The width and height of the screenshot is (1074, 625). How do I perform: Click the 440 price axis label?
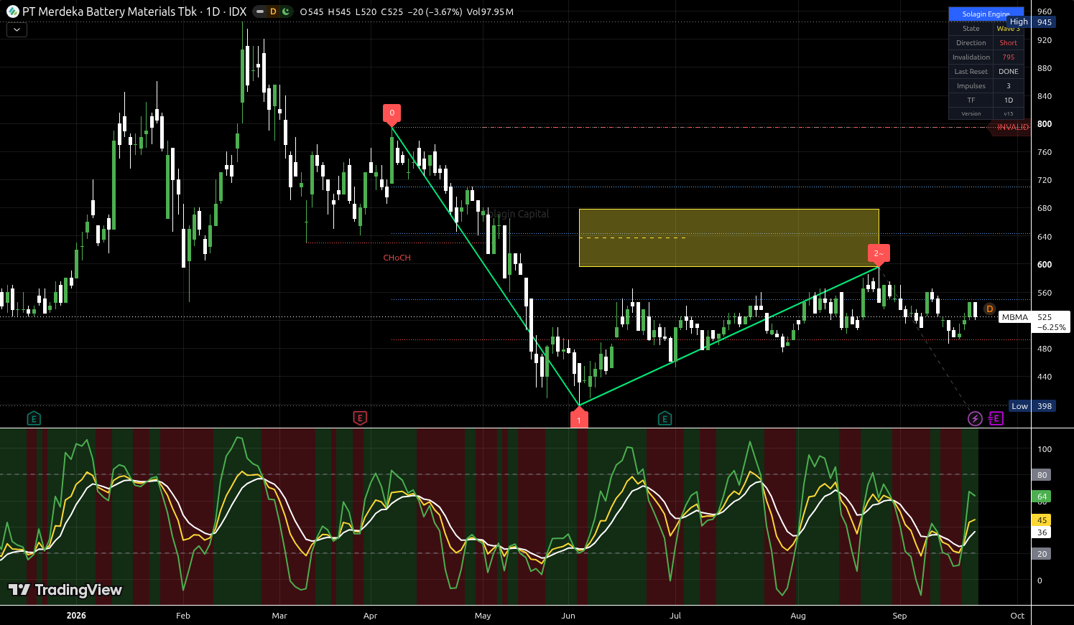coord(1044,377)
